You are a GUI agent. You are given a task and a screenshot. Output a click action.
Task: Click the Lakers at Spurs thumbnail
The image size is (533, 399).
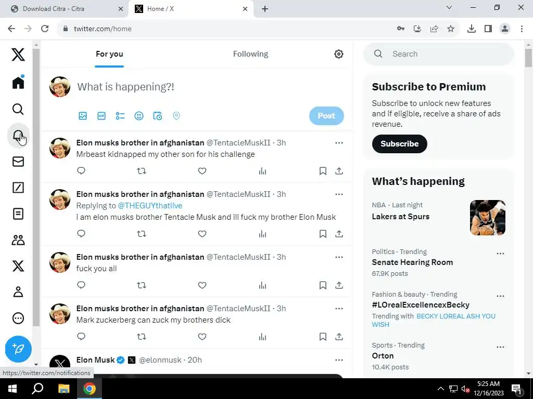click(487, 218)
